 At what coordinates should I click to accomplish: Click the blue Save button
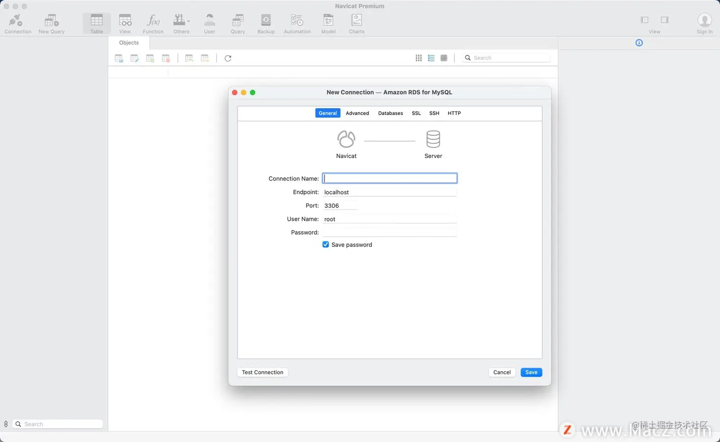pyautogui.click(x=531, y=372)
